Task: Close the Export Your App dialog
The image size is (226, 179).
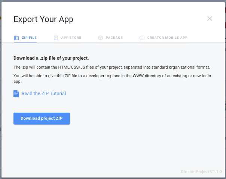Action: point(210,19)
